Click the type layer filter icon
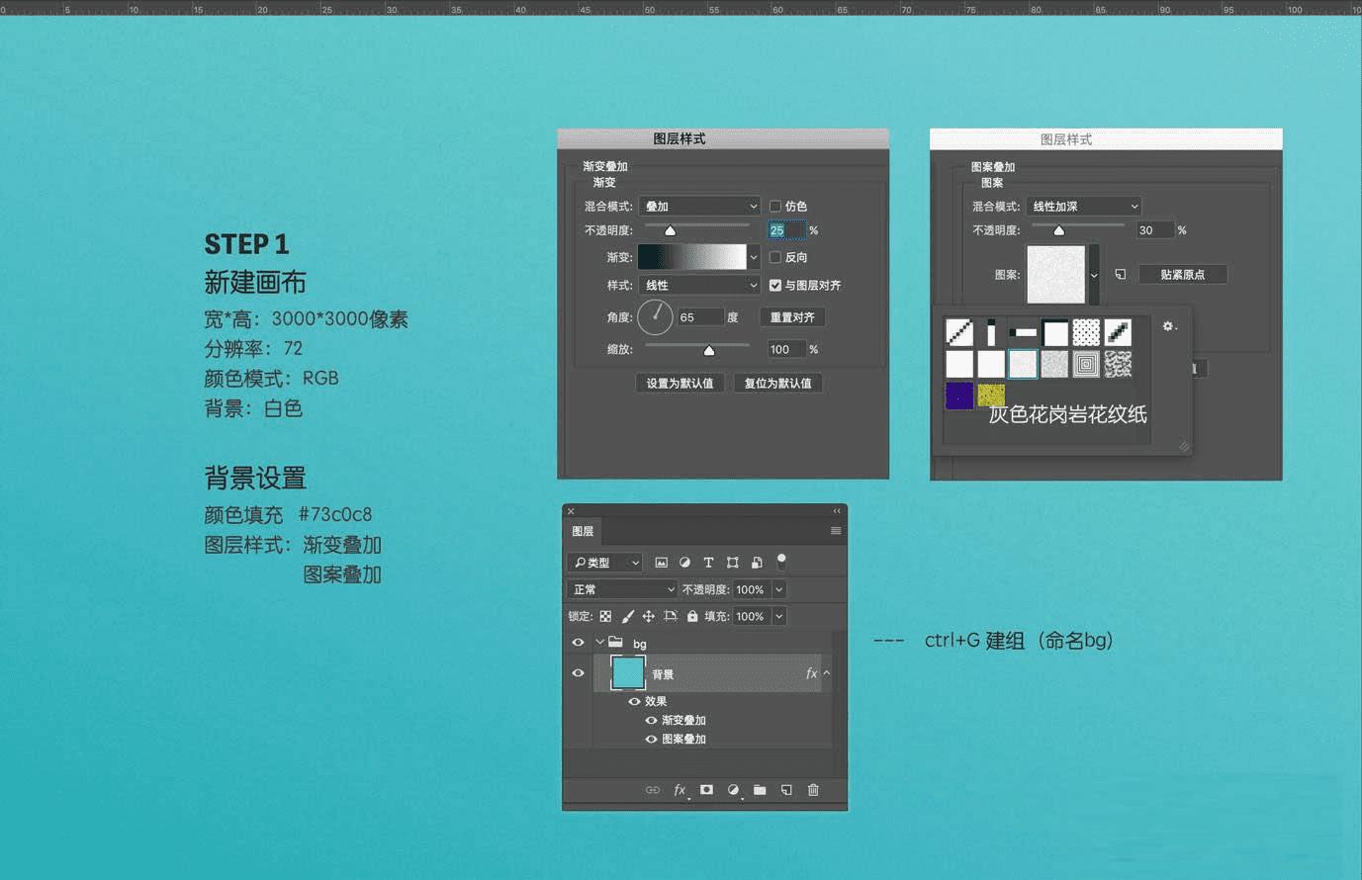Screen dimensions: 1362x880 708,563
